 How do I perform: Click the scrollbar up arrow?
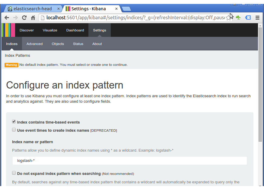coord(260,26)
